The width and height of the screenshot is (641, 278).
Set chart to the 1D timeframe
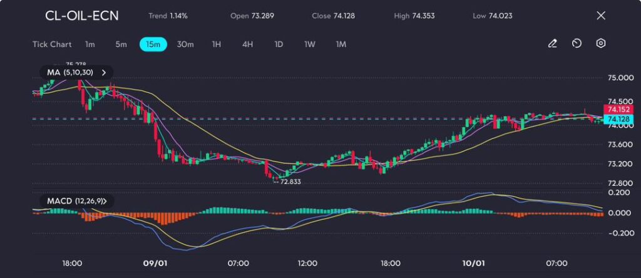279,44
